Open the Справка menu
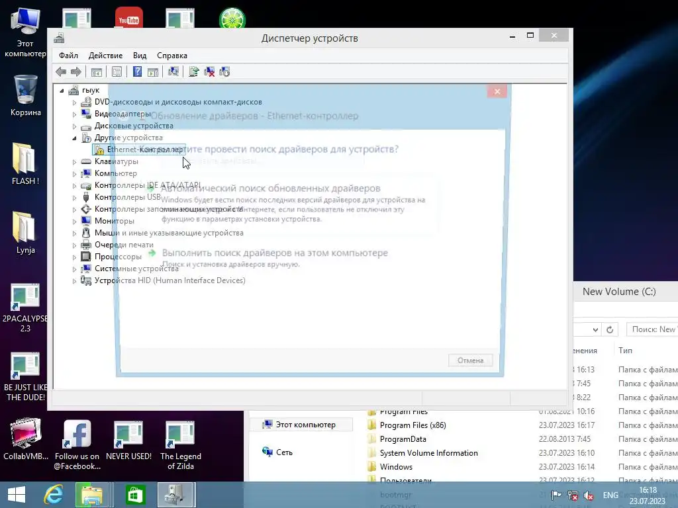This screenshot has width=678, height=508. (x=172, y=56)
